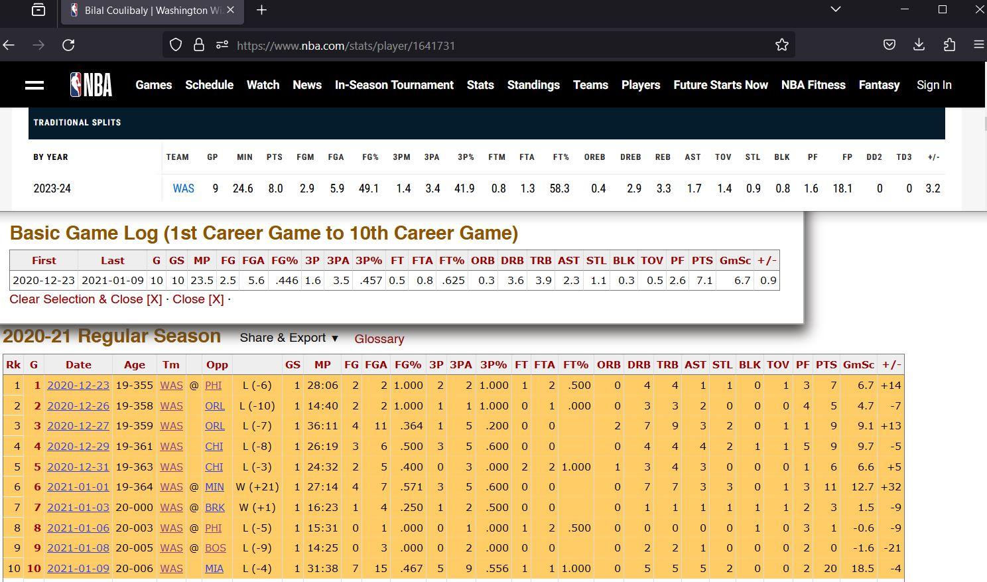Click the URL address bar field
This screenshot has width=987, height=582.
coord(497,45)
